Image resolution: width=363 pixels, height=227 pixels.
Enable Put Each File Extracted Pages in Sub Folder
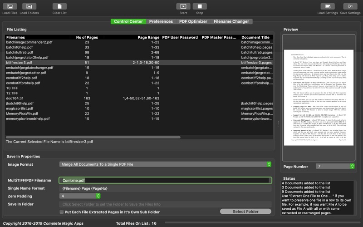[62, 212]
